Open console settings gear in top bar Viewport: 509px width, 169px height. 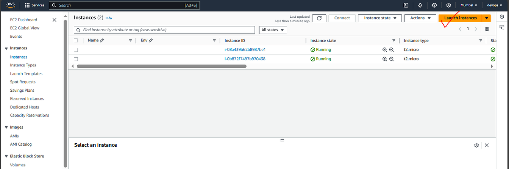click(448, 5)
